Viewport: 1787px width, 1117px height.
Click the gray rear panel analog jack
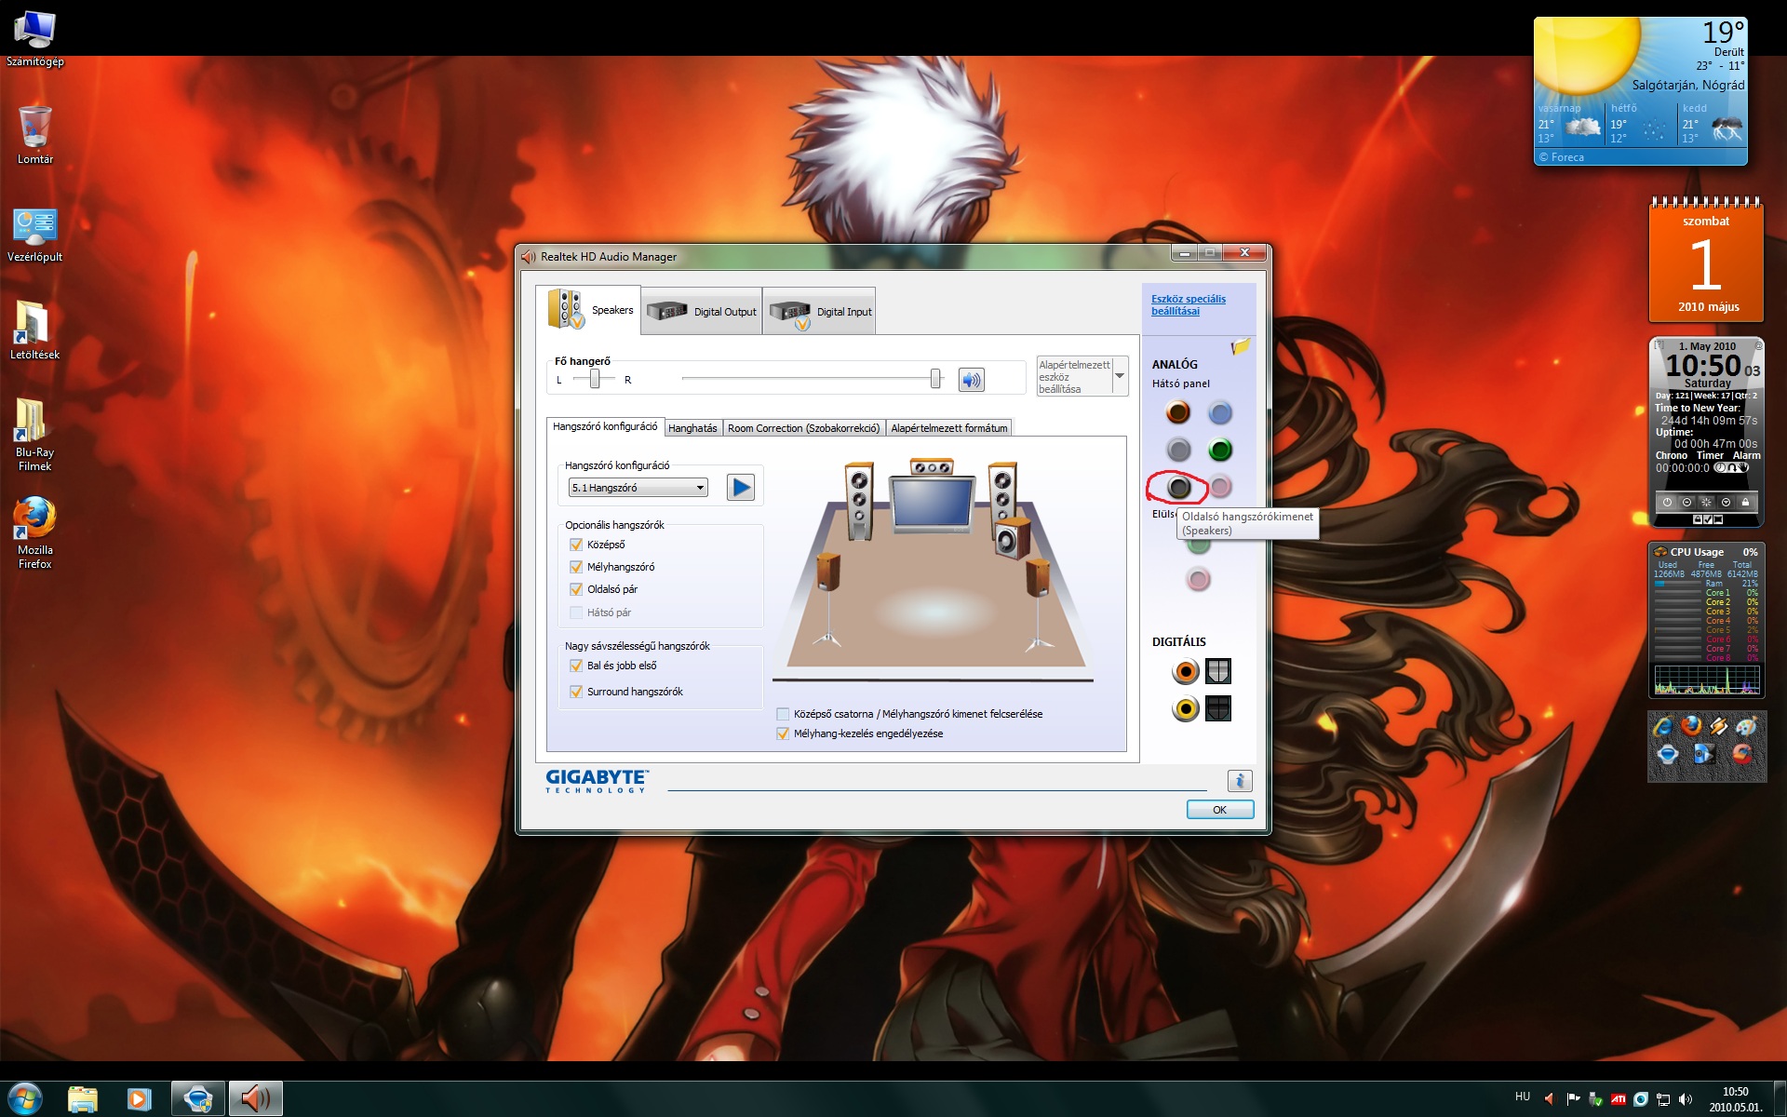(x=1178, y=450)
